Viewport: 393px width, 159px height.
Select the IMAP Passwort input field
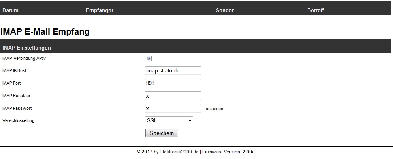pos(173,108)
